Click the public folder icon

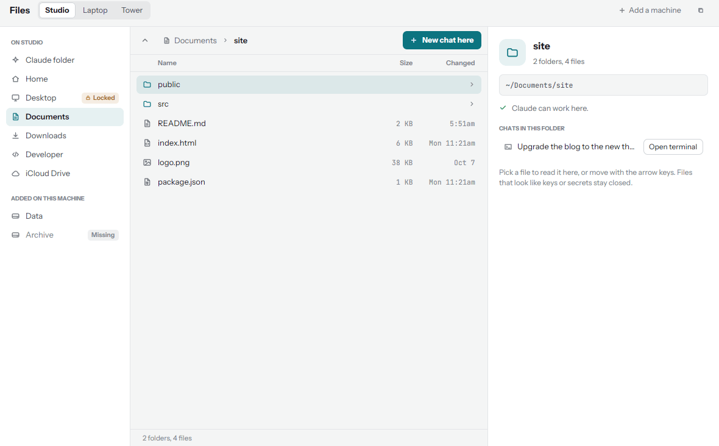point(147,84)
